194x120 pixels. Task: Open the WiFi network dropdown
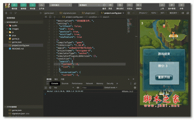[163, 13]
